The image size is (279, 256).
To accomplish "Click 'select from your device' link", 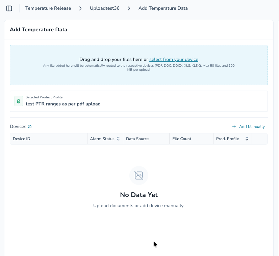I will coord(174,59).
